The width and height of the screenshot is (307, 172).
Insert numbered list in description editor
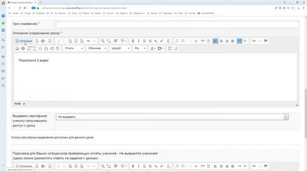coord(177,41)
